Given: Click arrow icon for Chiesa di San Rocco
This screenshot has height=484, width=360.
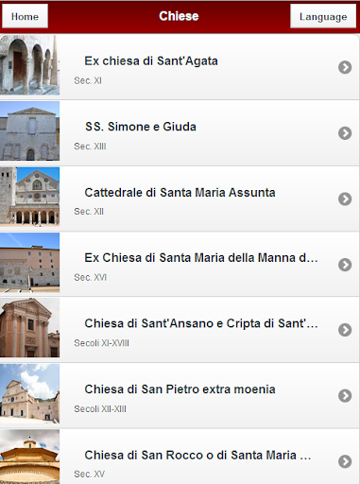Looking at the screenshot, I should coord(345,461).
